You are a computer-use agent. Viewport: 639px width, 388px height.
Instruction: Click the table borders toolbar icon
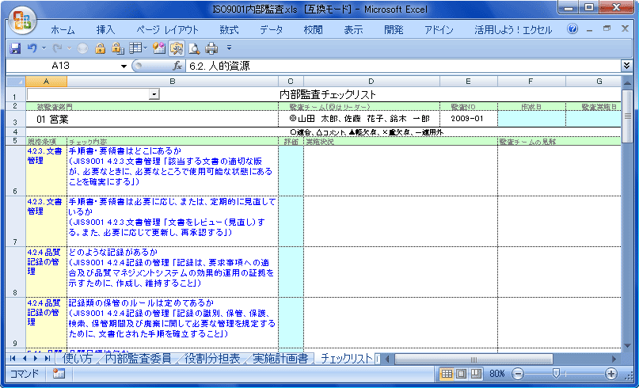[135, 48]
